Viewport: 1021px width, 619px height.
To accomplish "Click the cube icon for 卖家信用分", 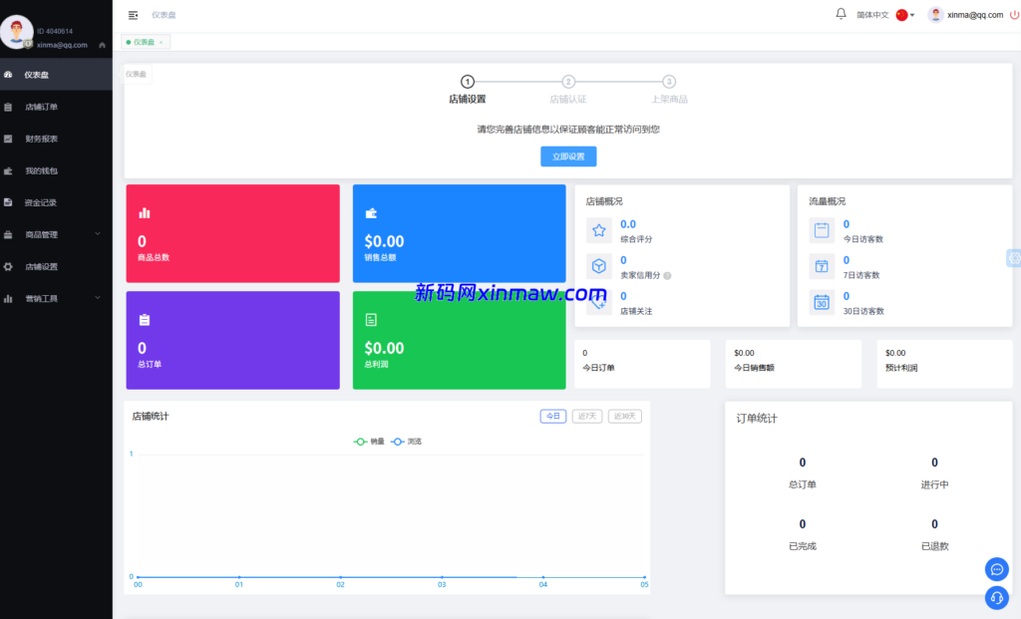I will (599, 266).
